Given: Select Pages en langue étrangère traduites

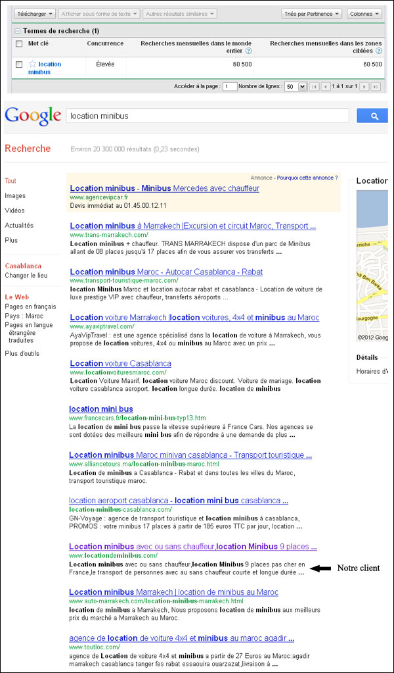Looking at the screenshot, I should [29, 332].
